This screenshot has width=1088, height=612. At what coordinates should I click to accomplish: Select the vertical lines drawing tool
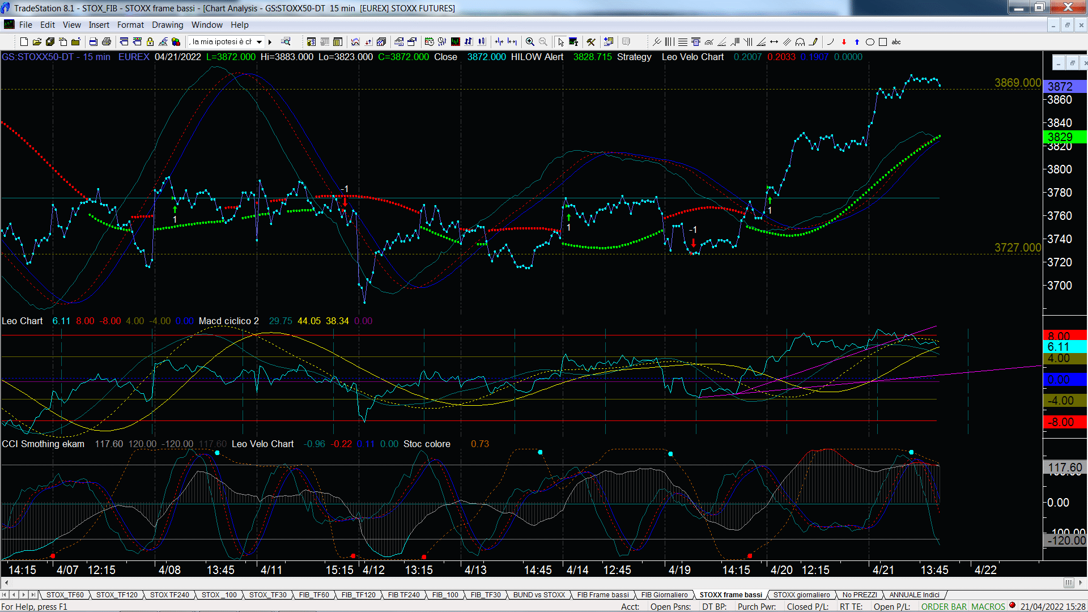(x=669, y=42)
